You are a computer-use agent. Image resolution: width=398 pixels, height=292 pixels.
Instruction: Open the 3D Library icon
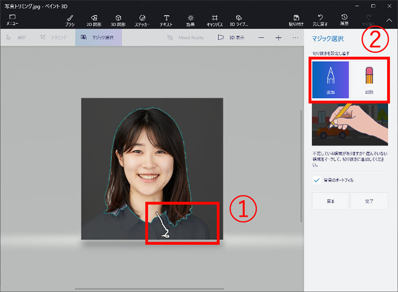tap(239, 20)
